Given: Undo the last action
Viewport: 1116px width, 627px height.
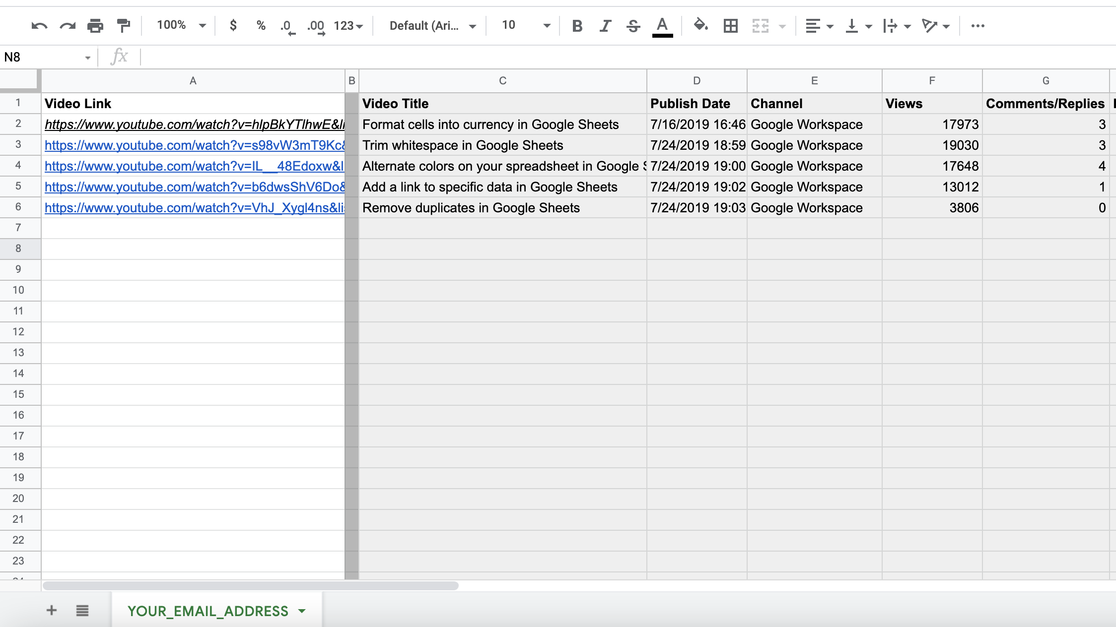Looking at the screenshot, I should [x=39, y=26].
